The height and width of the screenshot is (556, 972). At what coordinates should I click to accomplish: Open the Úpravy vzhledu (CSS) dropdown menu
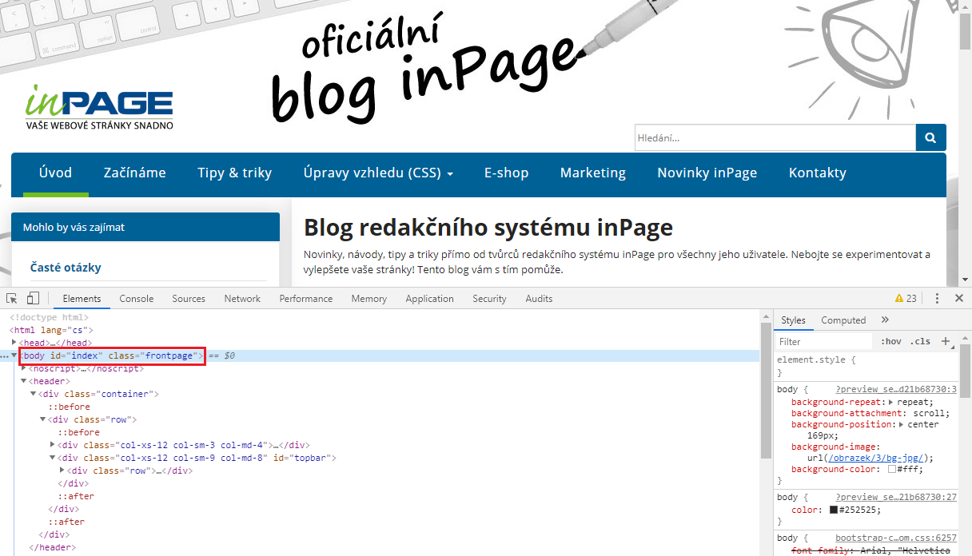click(x=378, y=173)
